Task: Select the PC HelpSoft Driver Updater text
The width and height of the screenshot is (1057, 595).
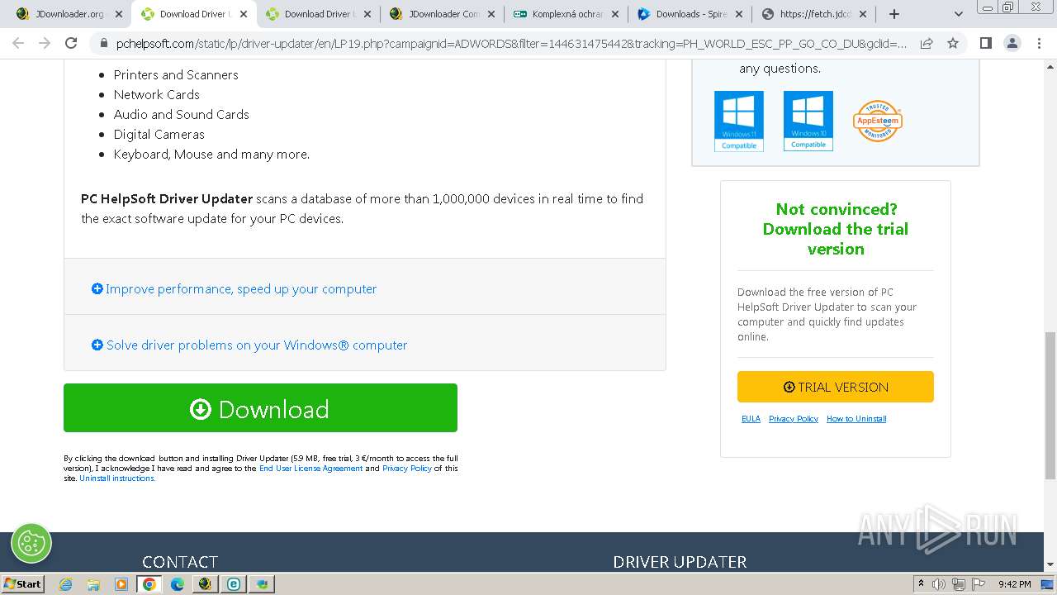Action: pyautogui.click(x=167, y=198)
